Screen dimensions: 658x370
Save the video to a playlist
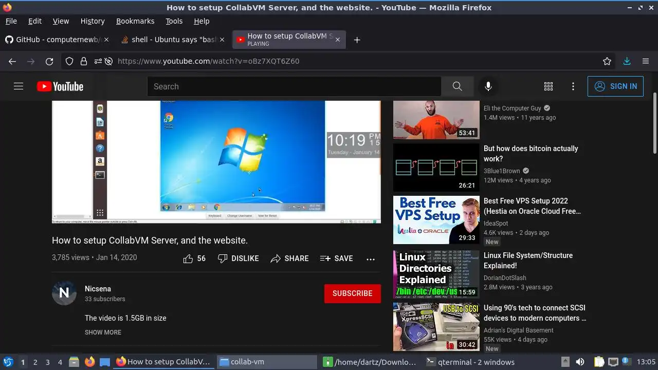336,258
